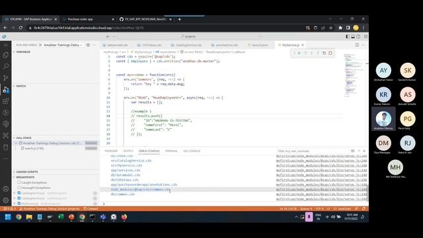
Task: Open launch.json via debug gear icon
Action: point(88,45)
